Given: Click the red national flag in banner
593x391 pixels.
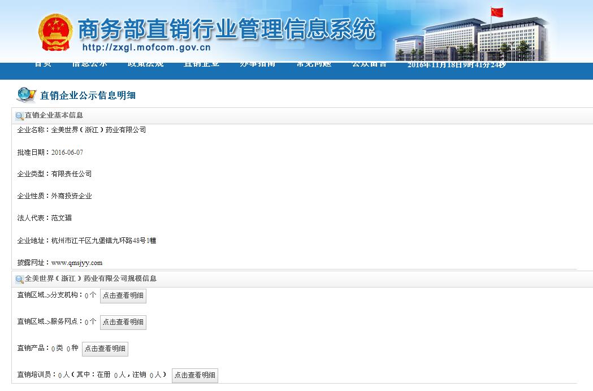Looking at the screenshot, I should (x=497, y=12).
